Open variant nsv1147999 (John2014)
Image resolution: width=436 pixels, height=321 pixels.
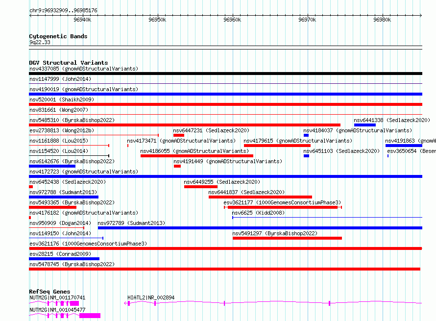click(60, 79)
